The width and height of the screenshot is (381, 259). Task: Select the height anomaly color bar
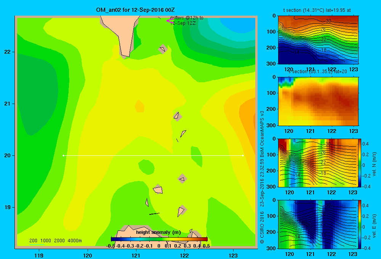click(159, 239)
